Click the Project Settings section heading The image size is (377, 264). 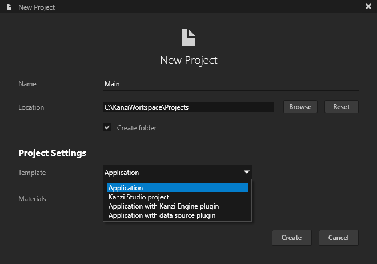click(x=52, y=153)
